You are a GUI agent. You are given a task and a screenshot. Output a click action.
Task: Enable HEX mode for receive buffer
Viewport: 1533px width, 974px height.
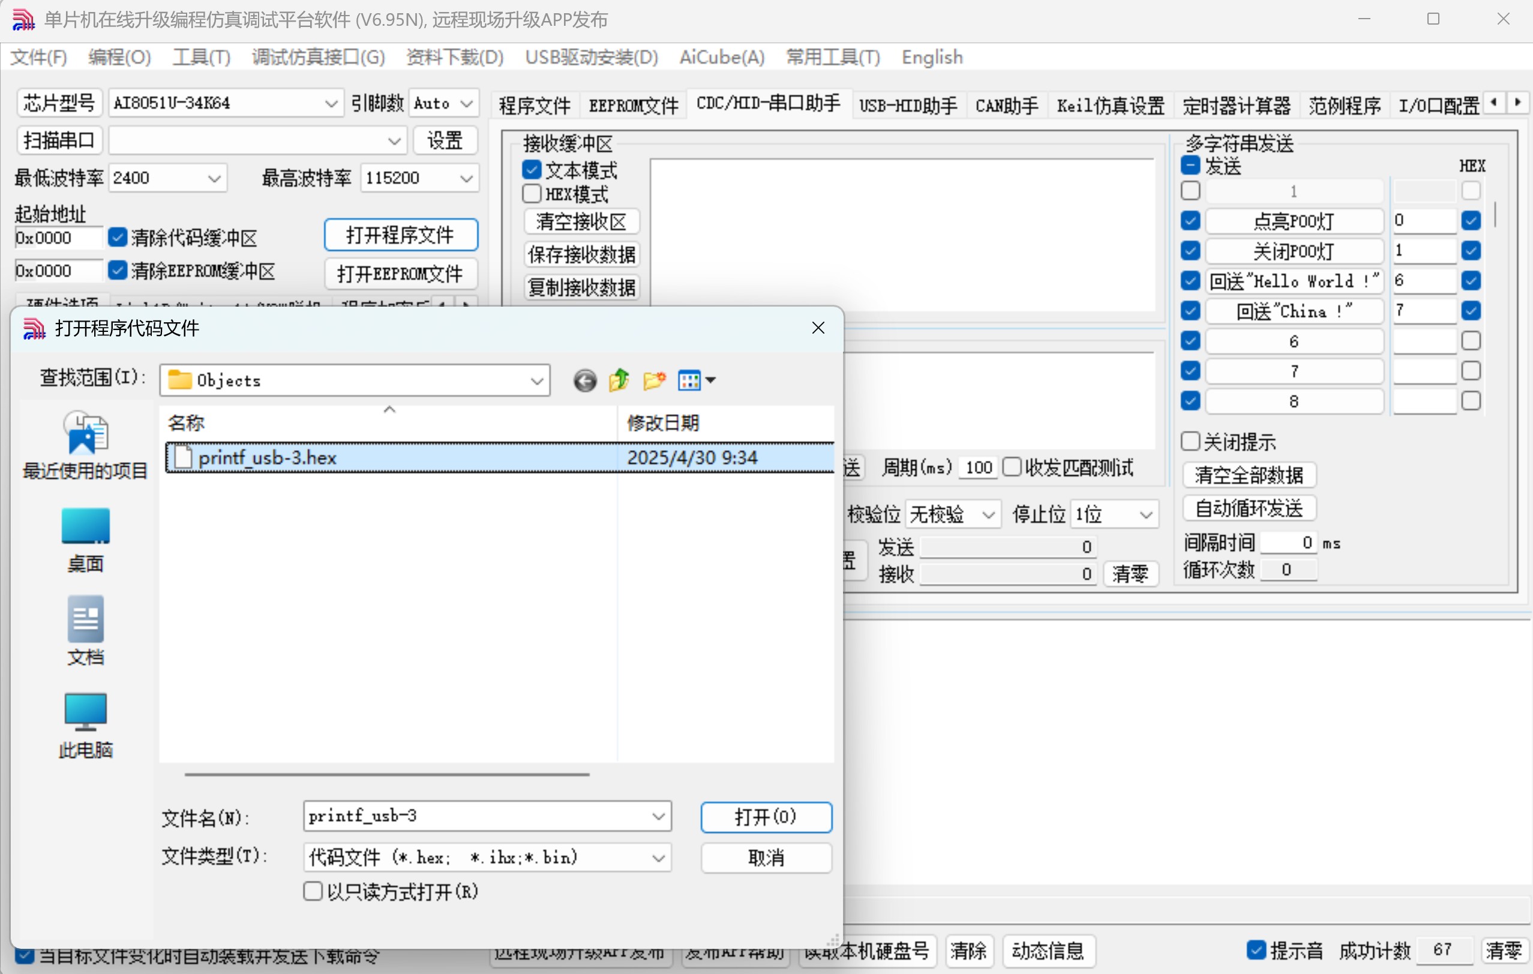(x=532, y=193)
